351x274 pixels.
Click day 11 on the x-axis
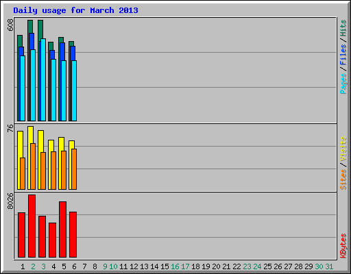[x=123, y=266]
